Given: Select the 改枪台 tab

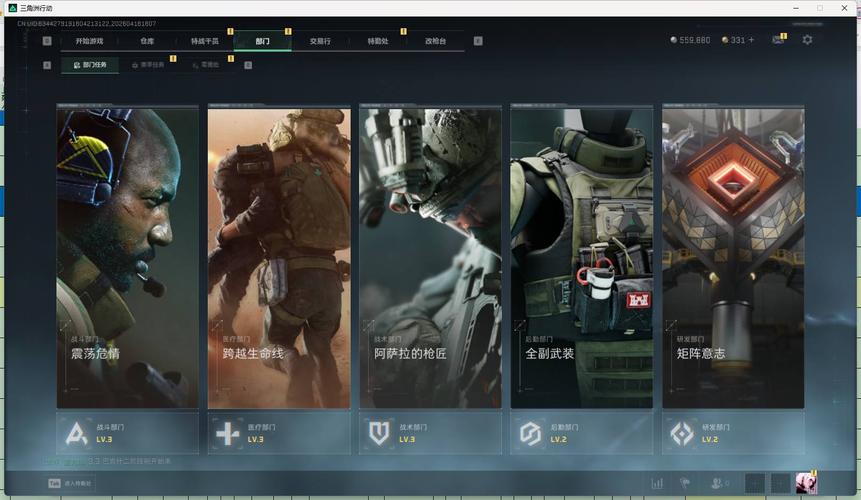Looking at the screenshot, I should [435, 41].
